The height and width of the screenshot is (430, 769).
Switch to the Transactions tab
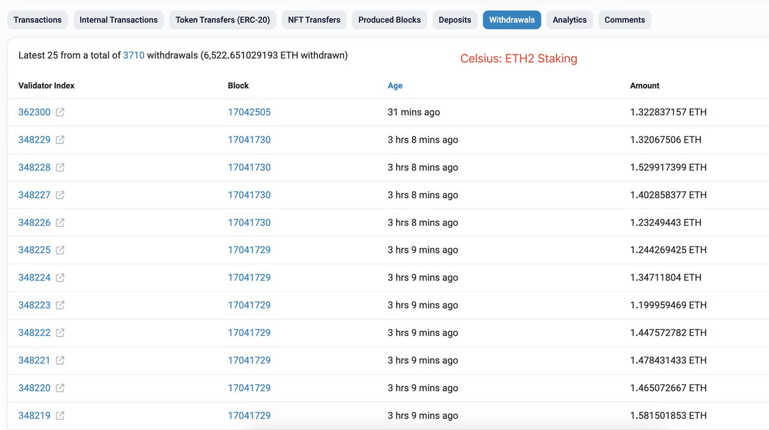click(37, 20)
